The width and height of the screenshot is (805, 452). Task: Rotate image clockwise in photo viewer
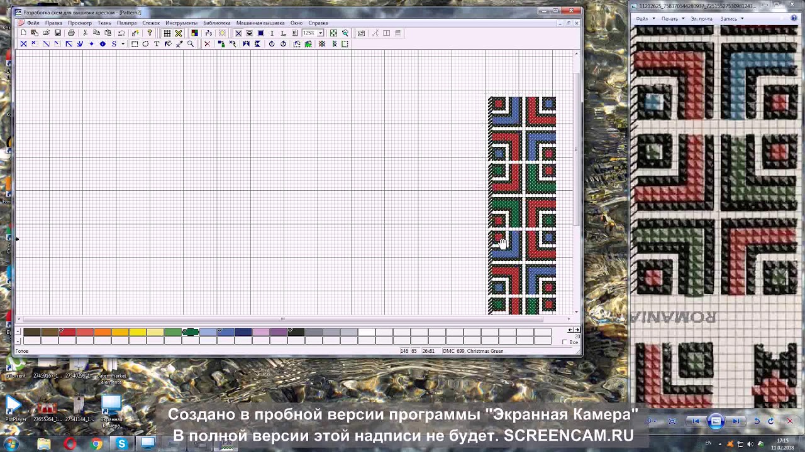(x=770, y=421)
